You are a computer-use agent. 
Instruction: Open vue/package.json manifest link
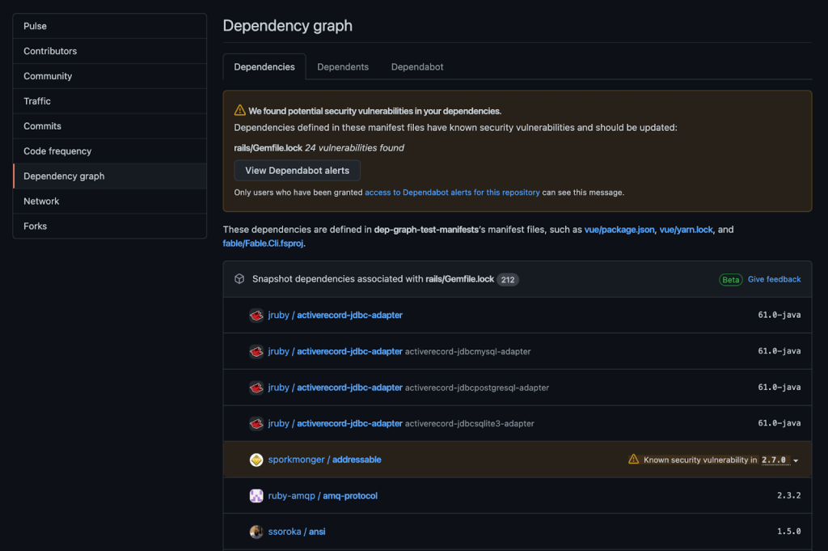619,230
